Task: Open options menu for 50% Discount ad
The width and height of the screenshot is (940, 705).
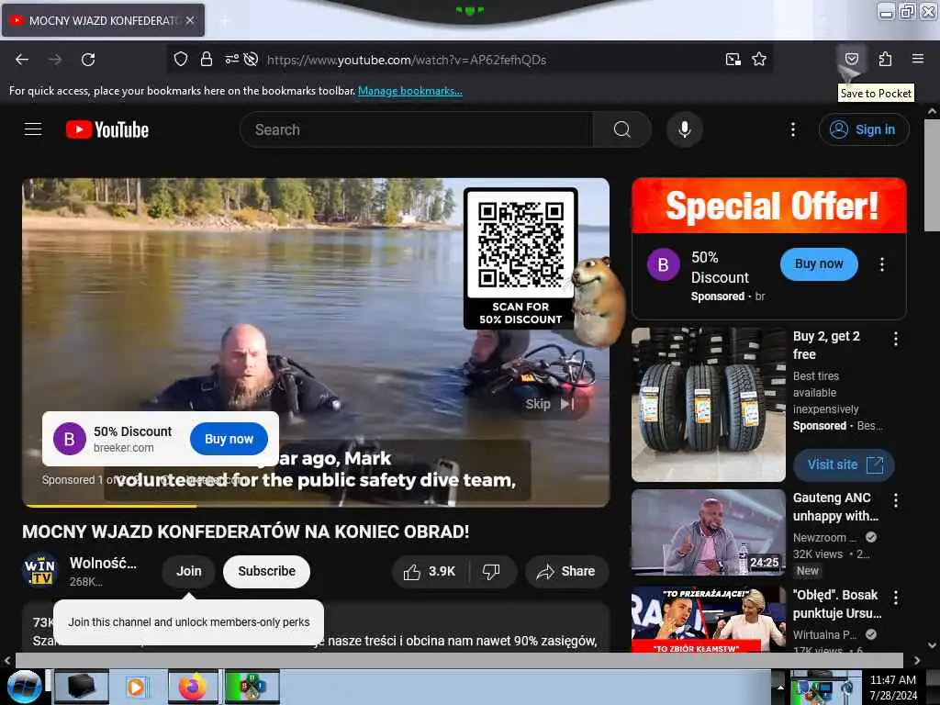Action: click(x=882, y=264)
